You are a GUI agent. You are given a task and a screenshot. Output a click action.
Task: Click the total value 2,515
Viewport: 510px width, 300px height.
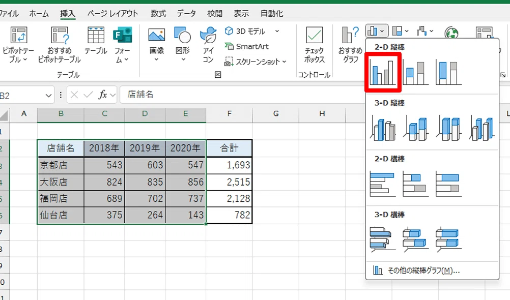pos(230,182)
